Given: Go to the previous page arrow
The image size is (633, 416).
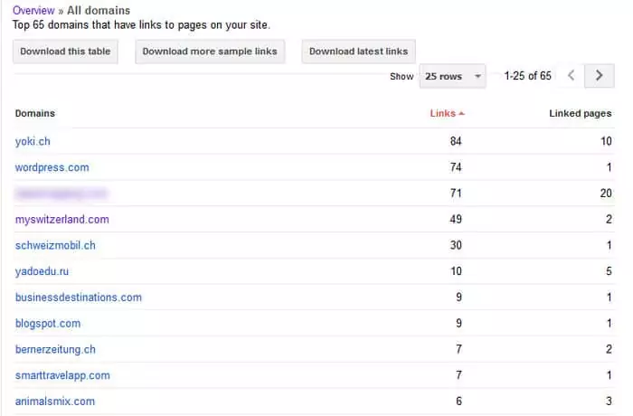Looking at the screenshot, I should (572, 76).
